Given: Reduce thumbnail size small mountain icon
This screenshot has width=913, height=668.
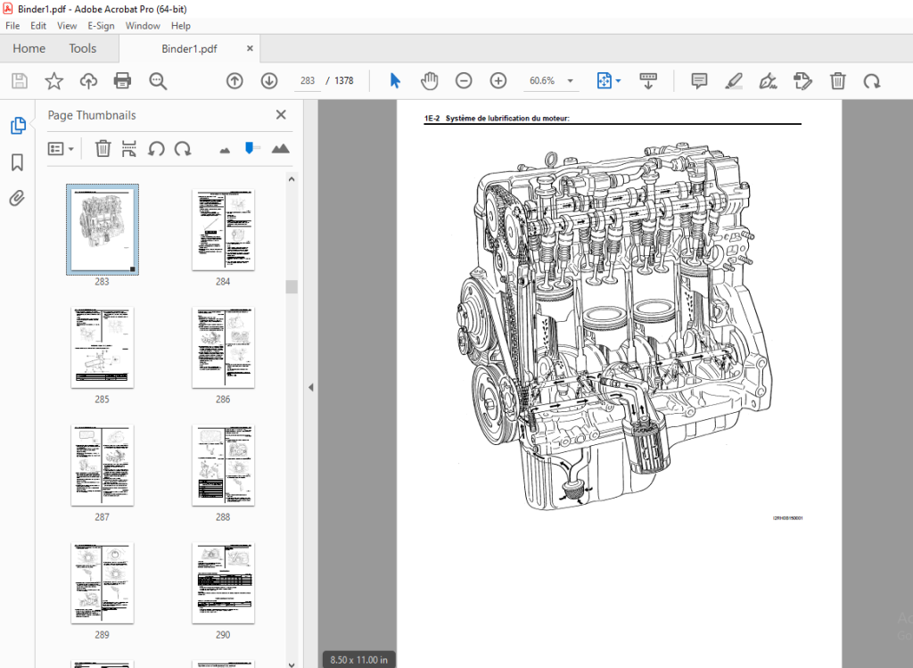Looking at the screenshot, I should pos(225,150).
